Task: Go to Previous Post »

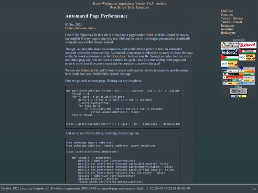Action: tap(86, 28)
